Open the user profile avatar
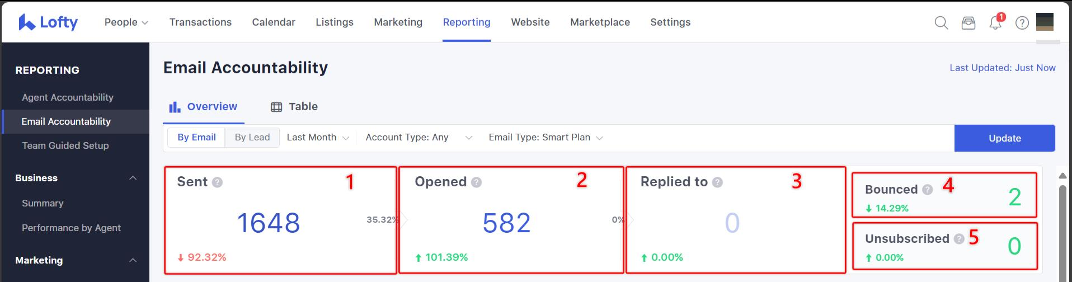 click(1045, 22)
